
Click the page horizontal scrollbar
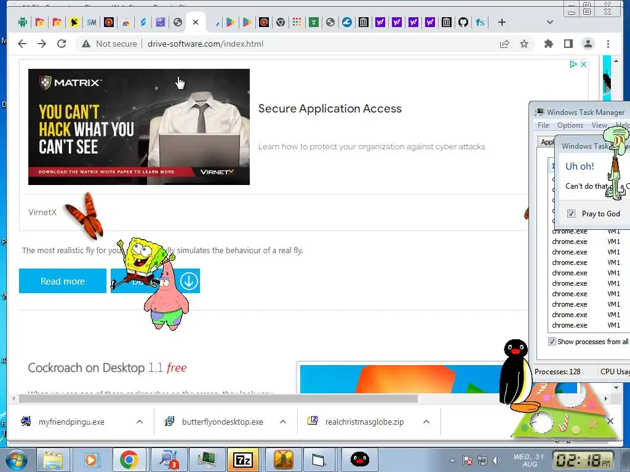pos(218,398)
